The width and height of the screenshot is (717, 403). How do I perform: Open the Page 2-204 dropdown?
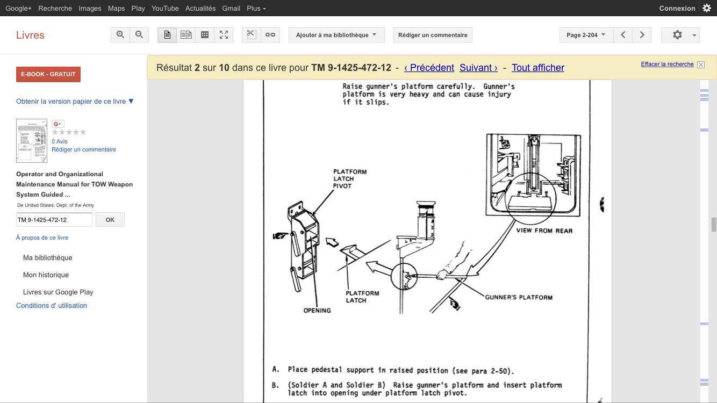tap(586, 35)
